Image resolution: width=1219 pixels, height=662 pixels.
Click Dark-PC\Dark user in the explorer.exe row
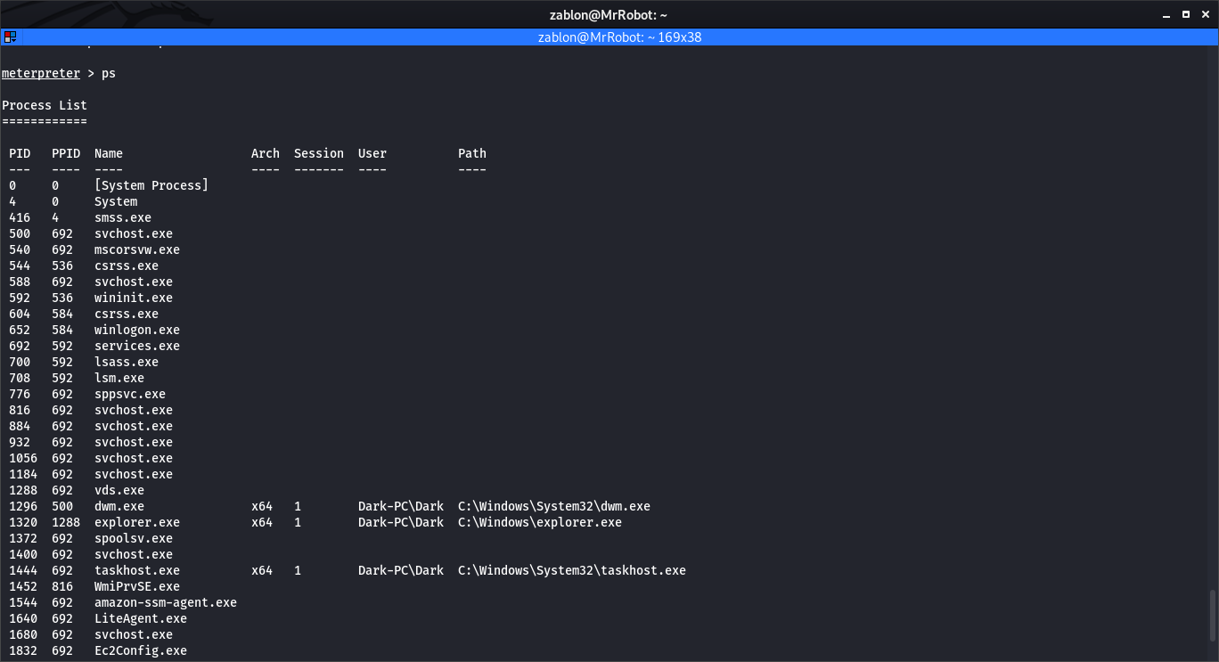401,522
